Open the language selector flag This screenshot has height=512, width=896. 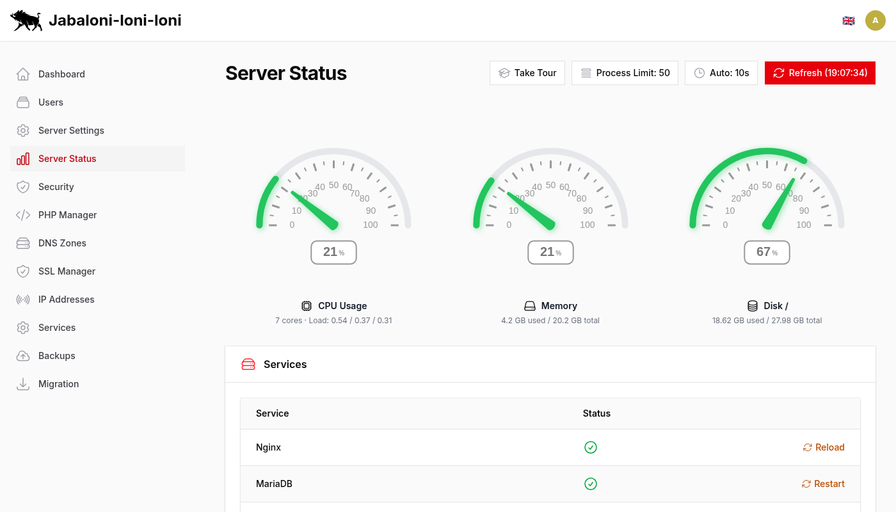(x=849, y=20)
